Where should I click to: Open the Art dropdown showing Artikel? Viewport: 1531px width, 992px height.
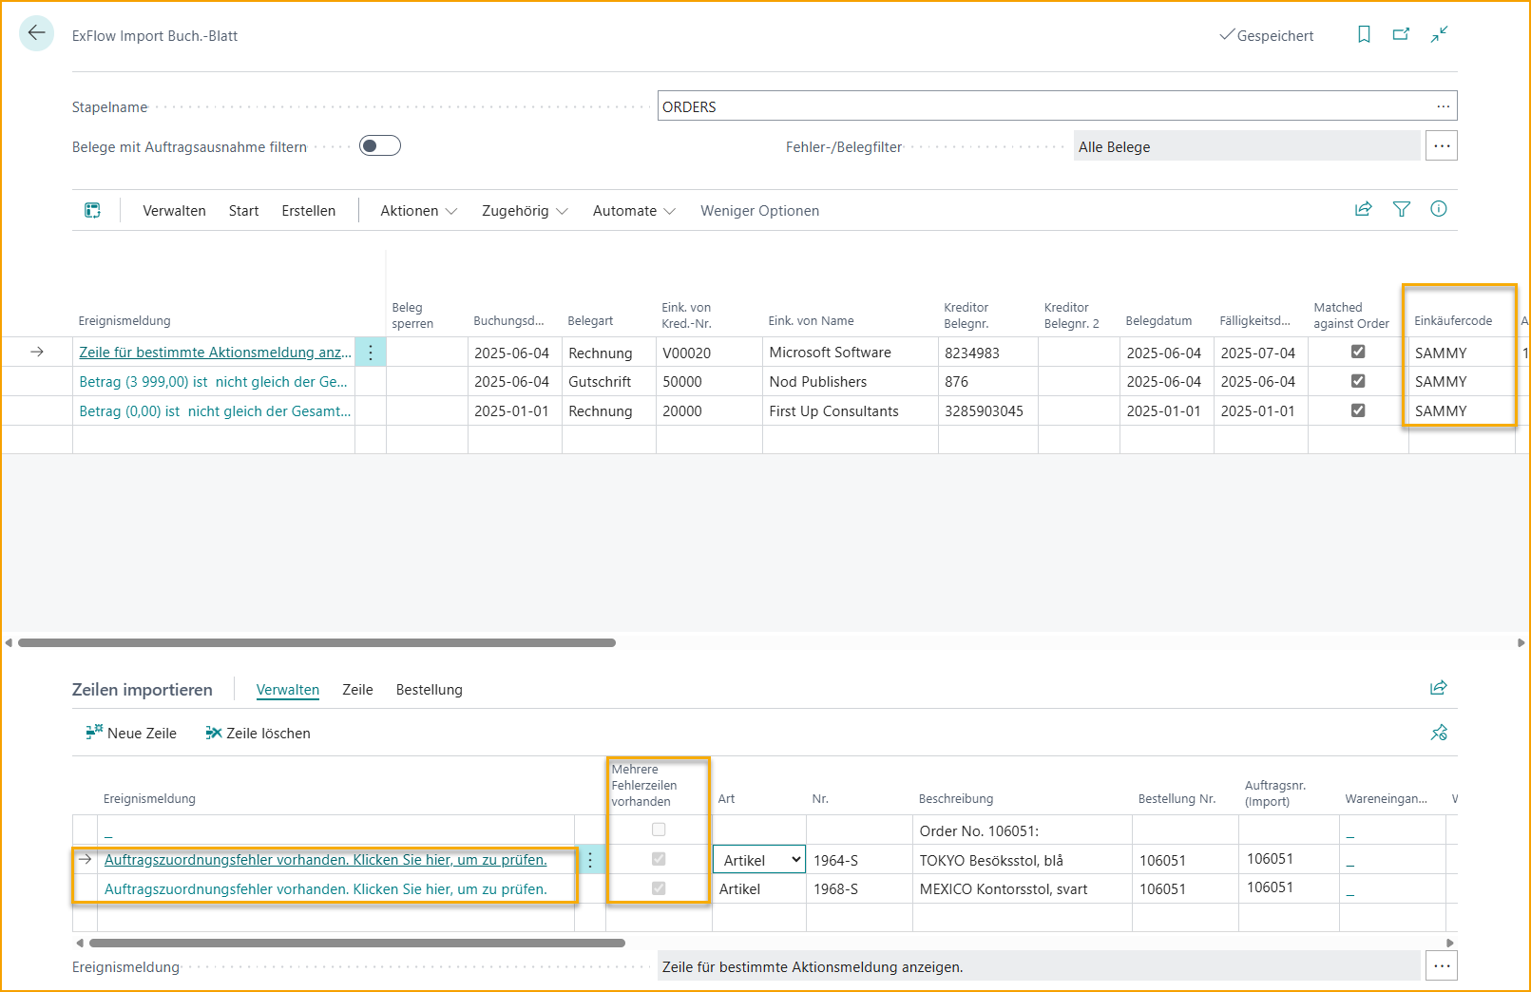coord(759,860)
